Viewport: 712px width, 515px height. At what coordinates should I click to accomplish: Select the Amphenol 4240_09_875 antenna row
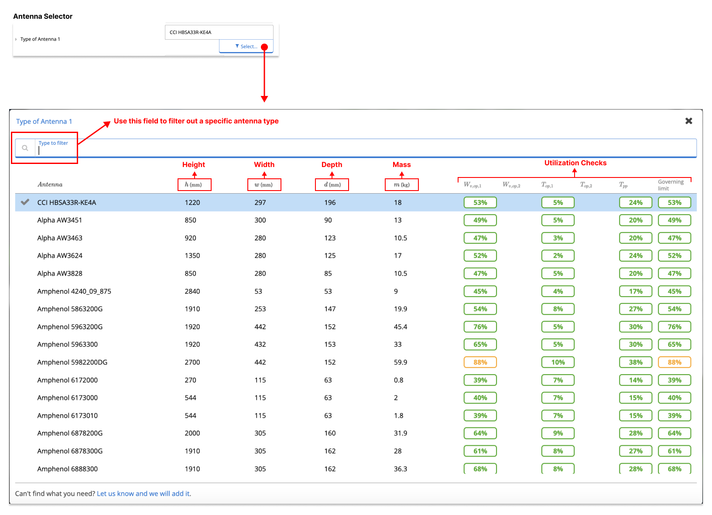356,291
